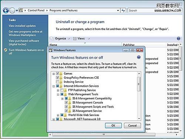Screen dimensions: 185x139
Task: Expand Microsoft .NET Framework 3.0 node
Action: click(x=54, y=119)
